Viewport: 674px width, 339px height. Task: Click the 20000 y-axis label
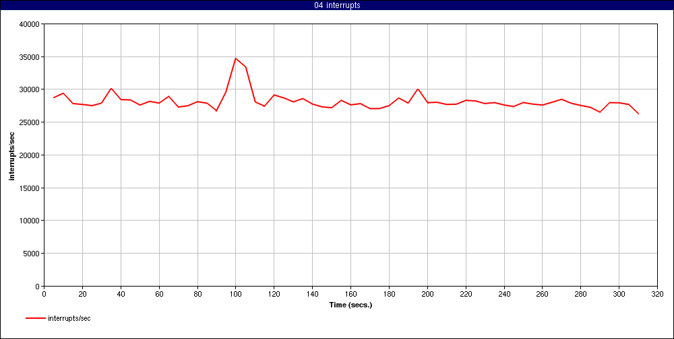click(30, 155)
